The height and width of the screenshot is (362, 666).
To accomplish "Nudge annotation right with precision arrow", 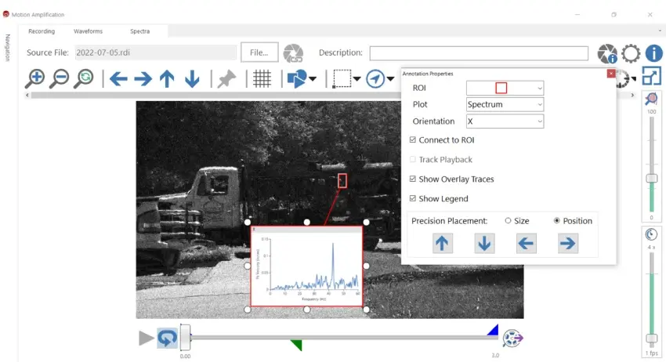I will click(568, 244).
